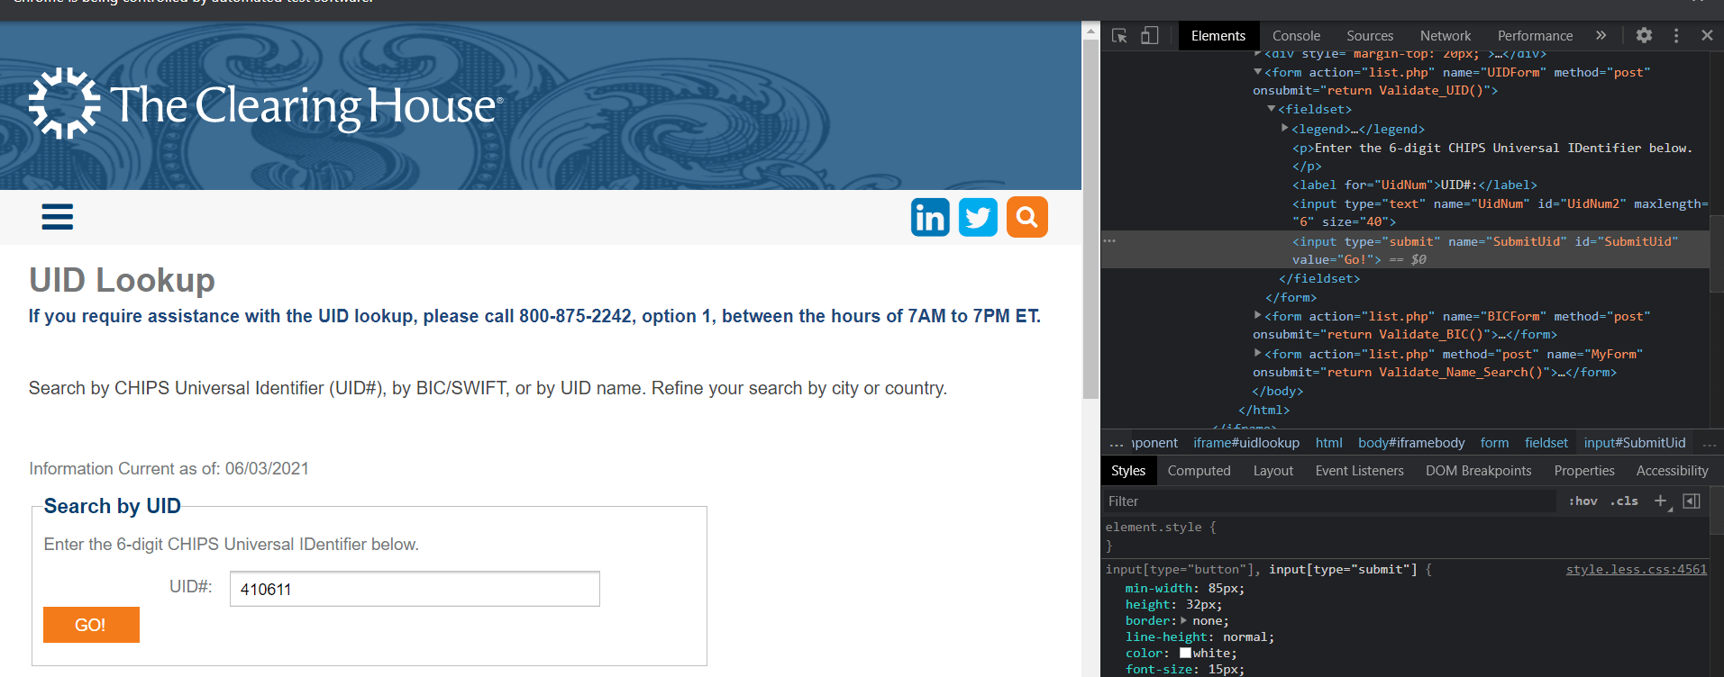Image resolution: width=1724 pixels, height=677 pixels.
Task: Toggle the .cls element classes panel
Action: pos(1624,501)
